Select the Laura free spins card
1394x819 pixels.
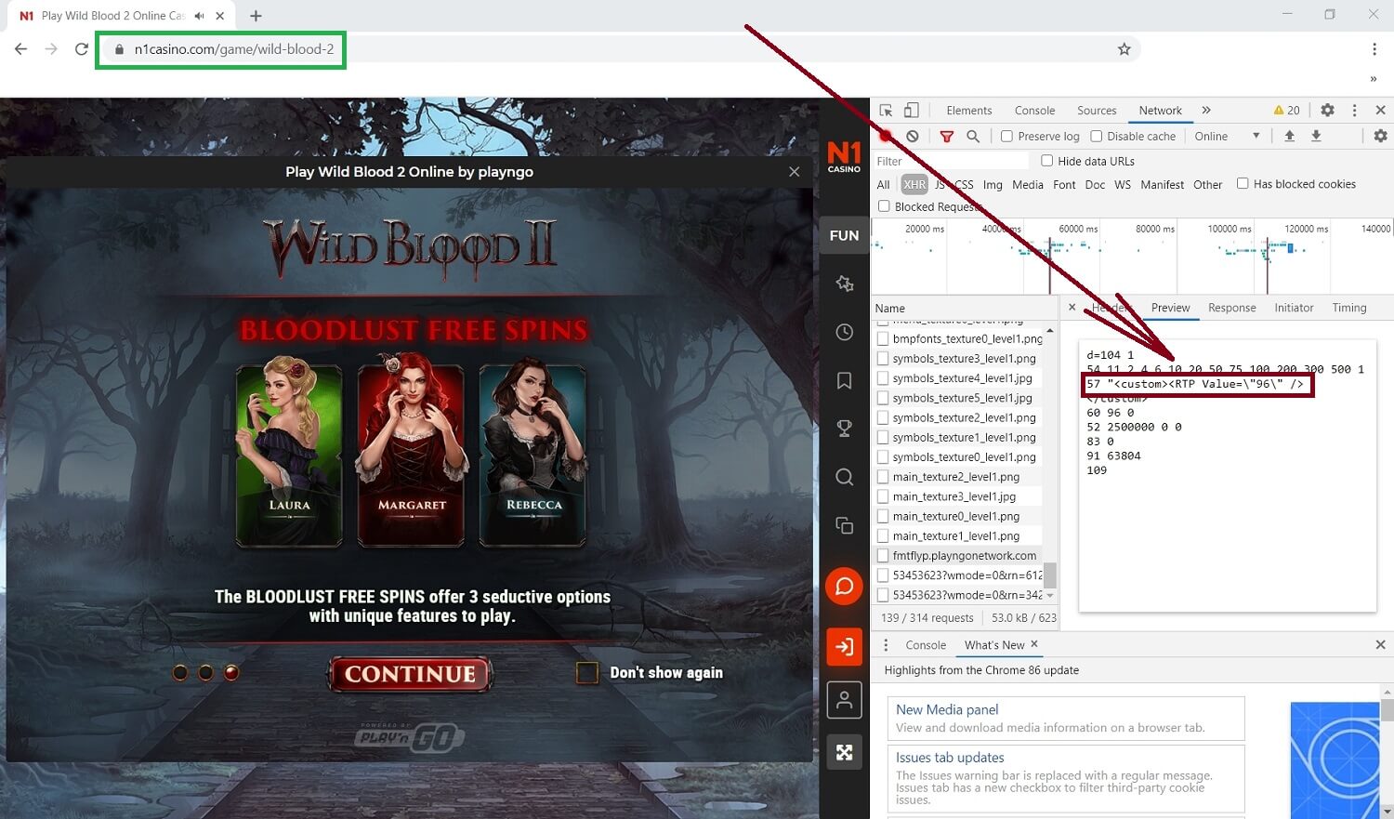[289, 455]
